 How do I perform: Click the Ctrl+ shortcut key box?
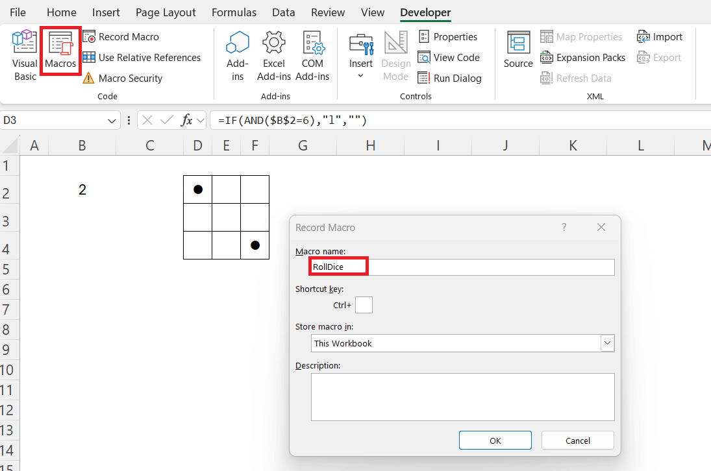(364, 305)
